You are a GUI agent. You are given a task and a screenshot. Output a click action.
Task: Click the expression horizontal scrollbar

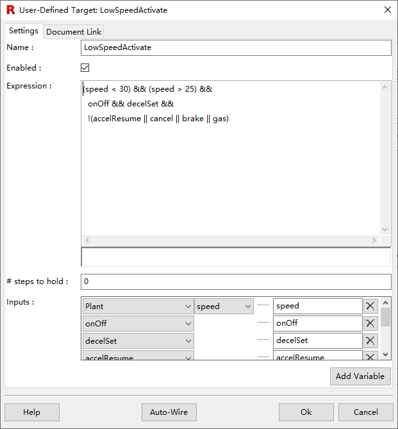click(x=230, y=240)
